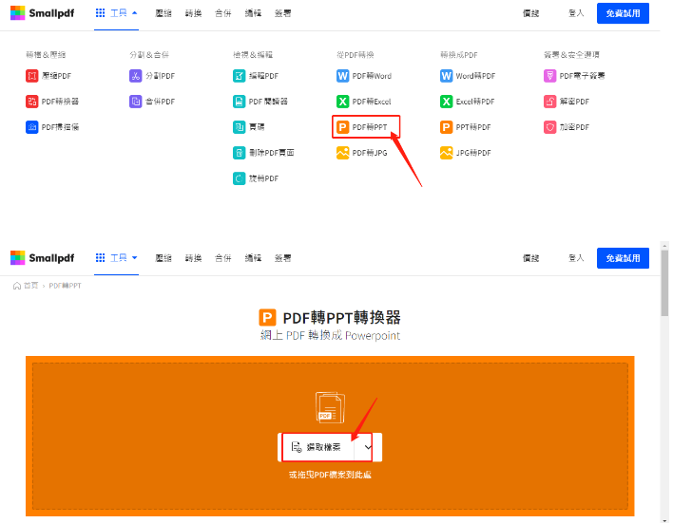Open the 編輯PDF editor icon

coord(240,76)
